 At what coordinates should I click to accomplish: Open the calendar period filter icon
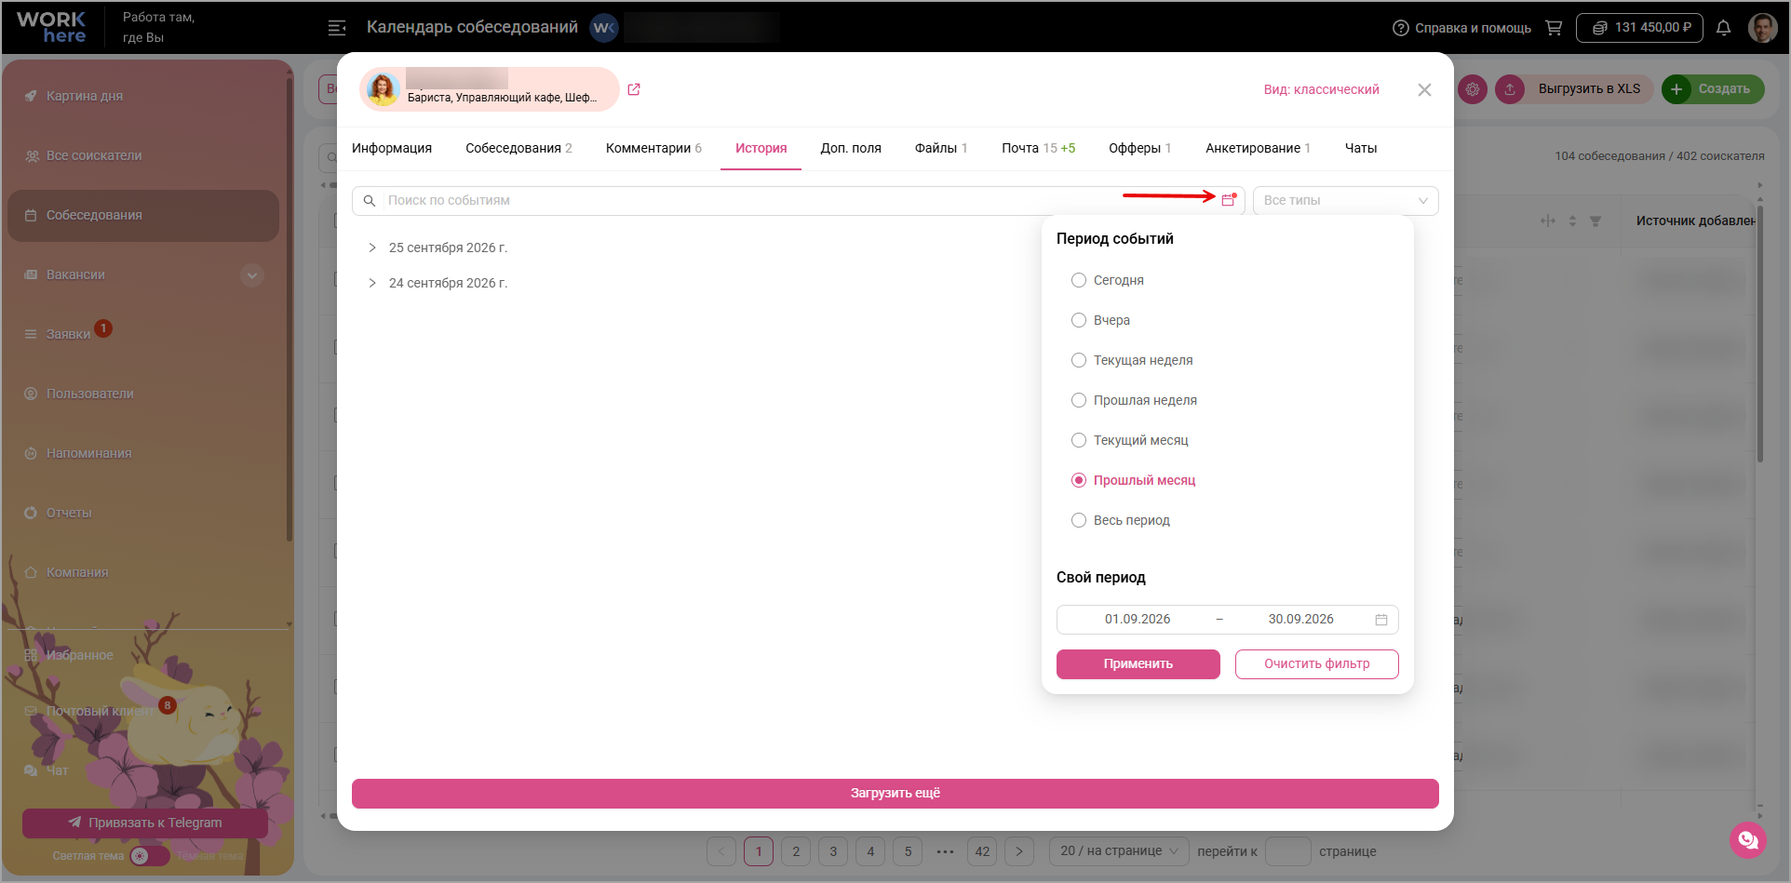[x=1228, y=200]
